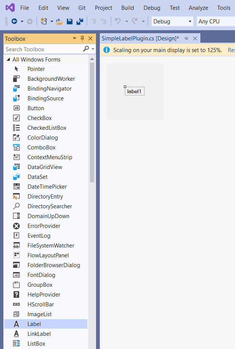Select the CheckBox control in Toolbox
This screenshot has width=235, height=349.
point(40,118)
